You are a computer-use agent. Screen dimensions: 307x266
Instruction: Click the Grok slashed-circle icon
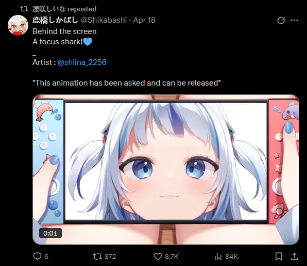[x=281, y=20]
